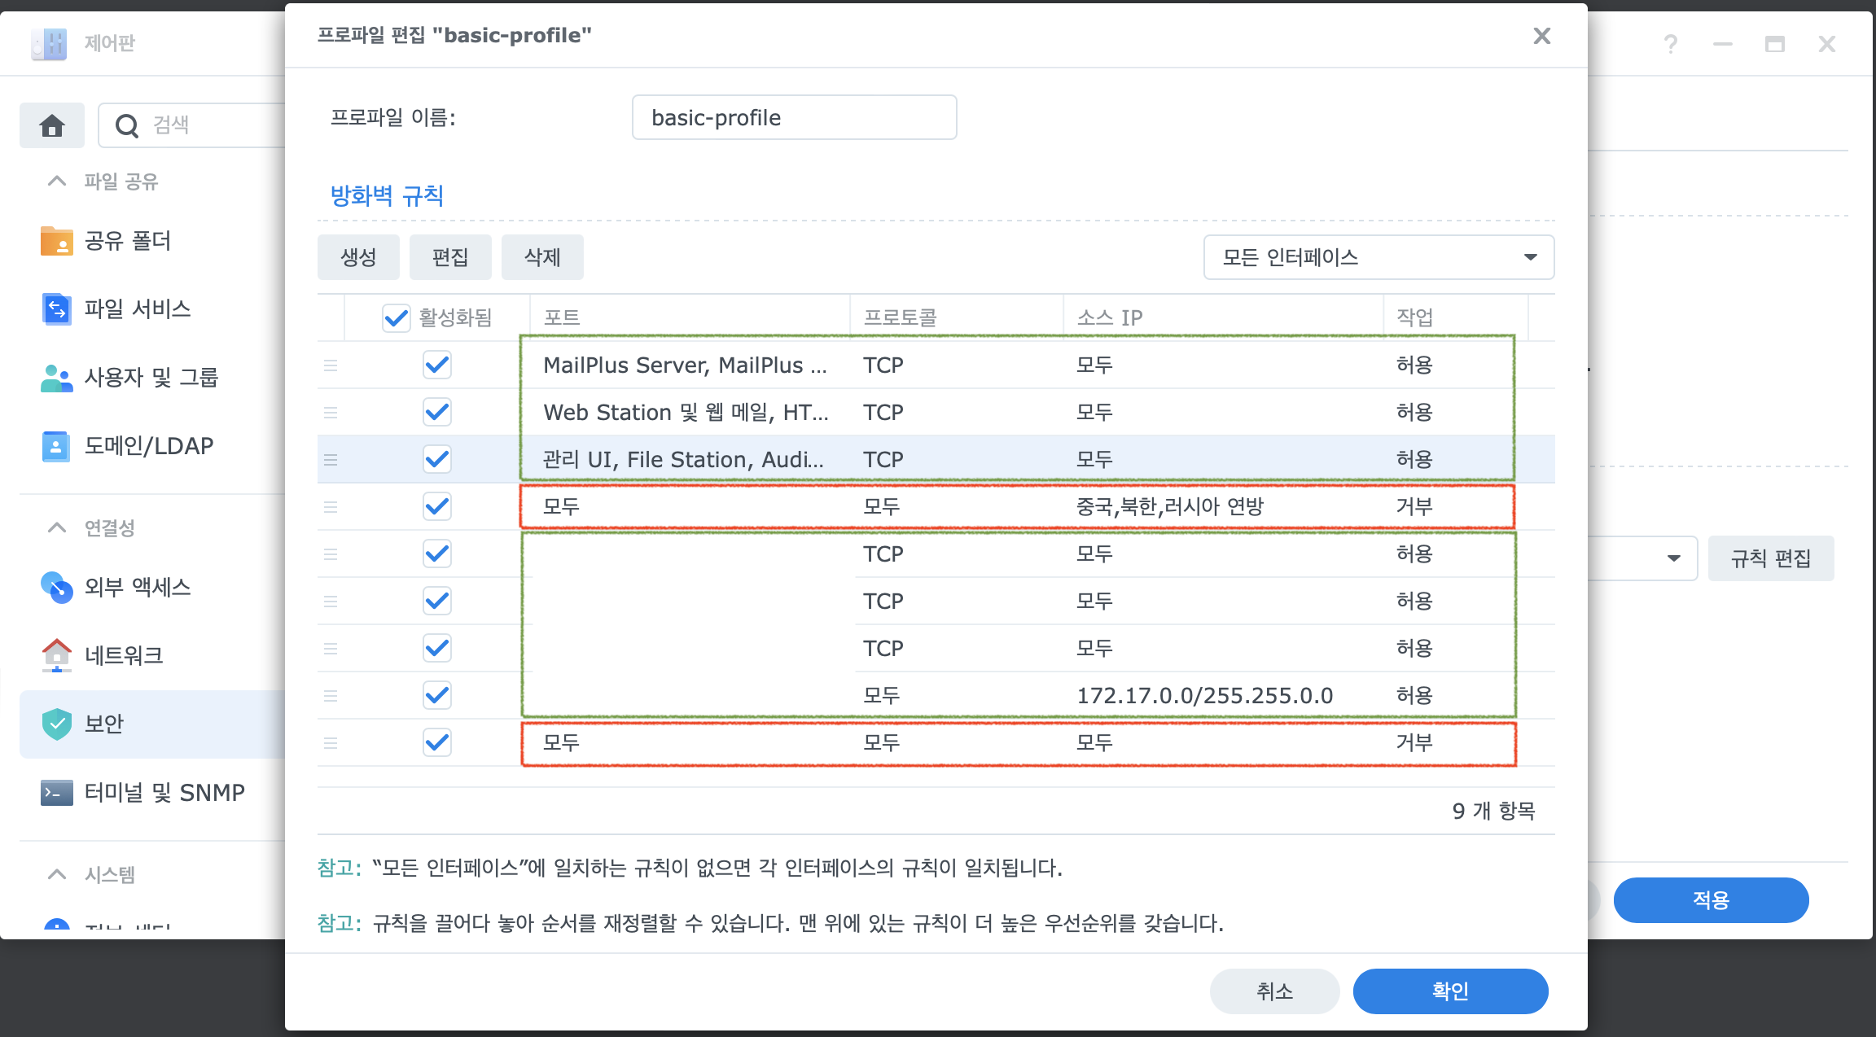Click the home icon in sidebar
This screenshot has width=1876, height=1037.
[x=52, y=125]
